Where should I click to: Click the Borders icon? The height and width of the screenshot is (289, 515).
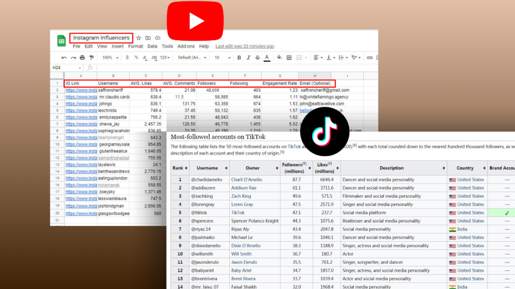point(289,57)
